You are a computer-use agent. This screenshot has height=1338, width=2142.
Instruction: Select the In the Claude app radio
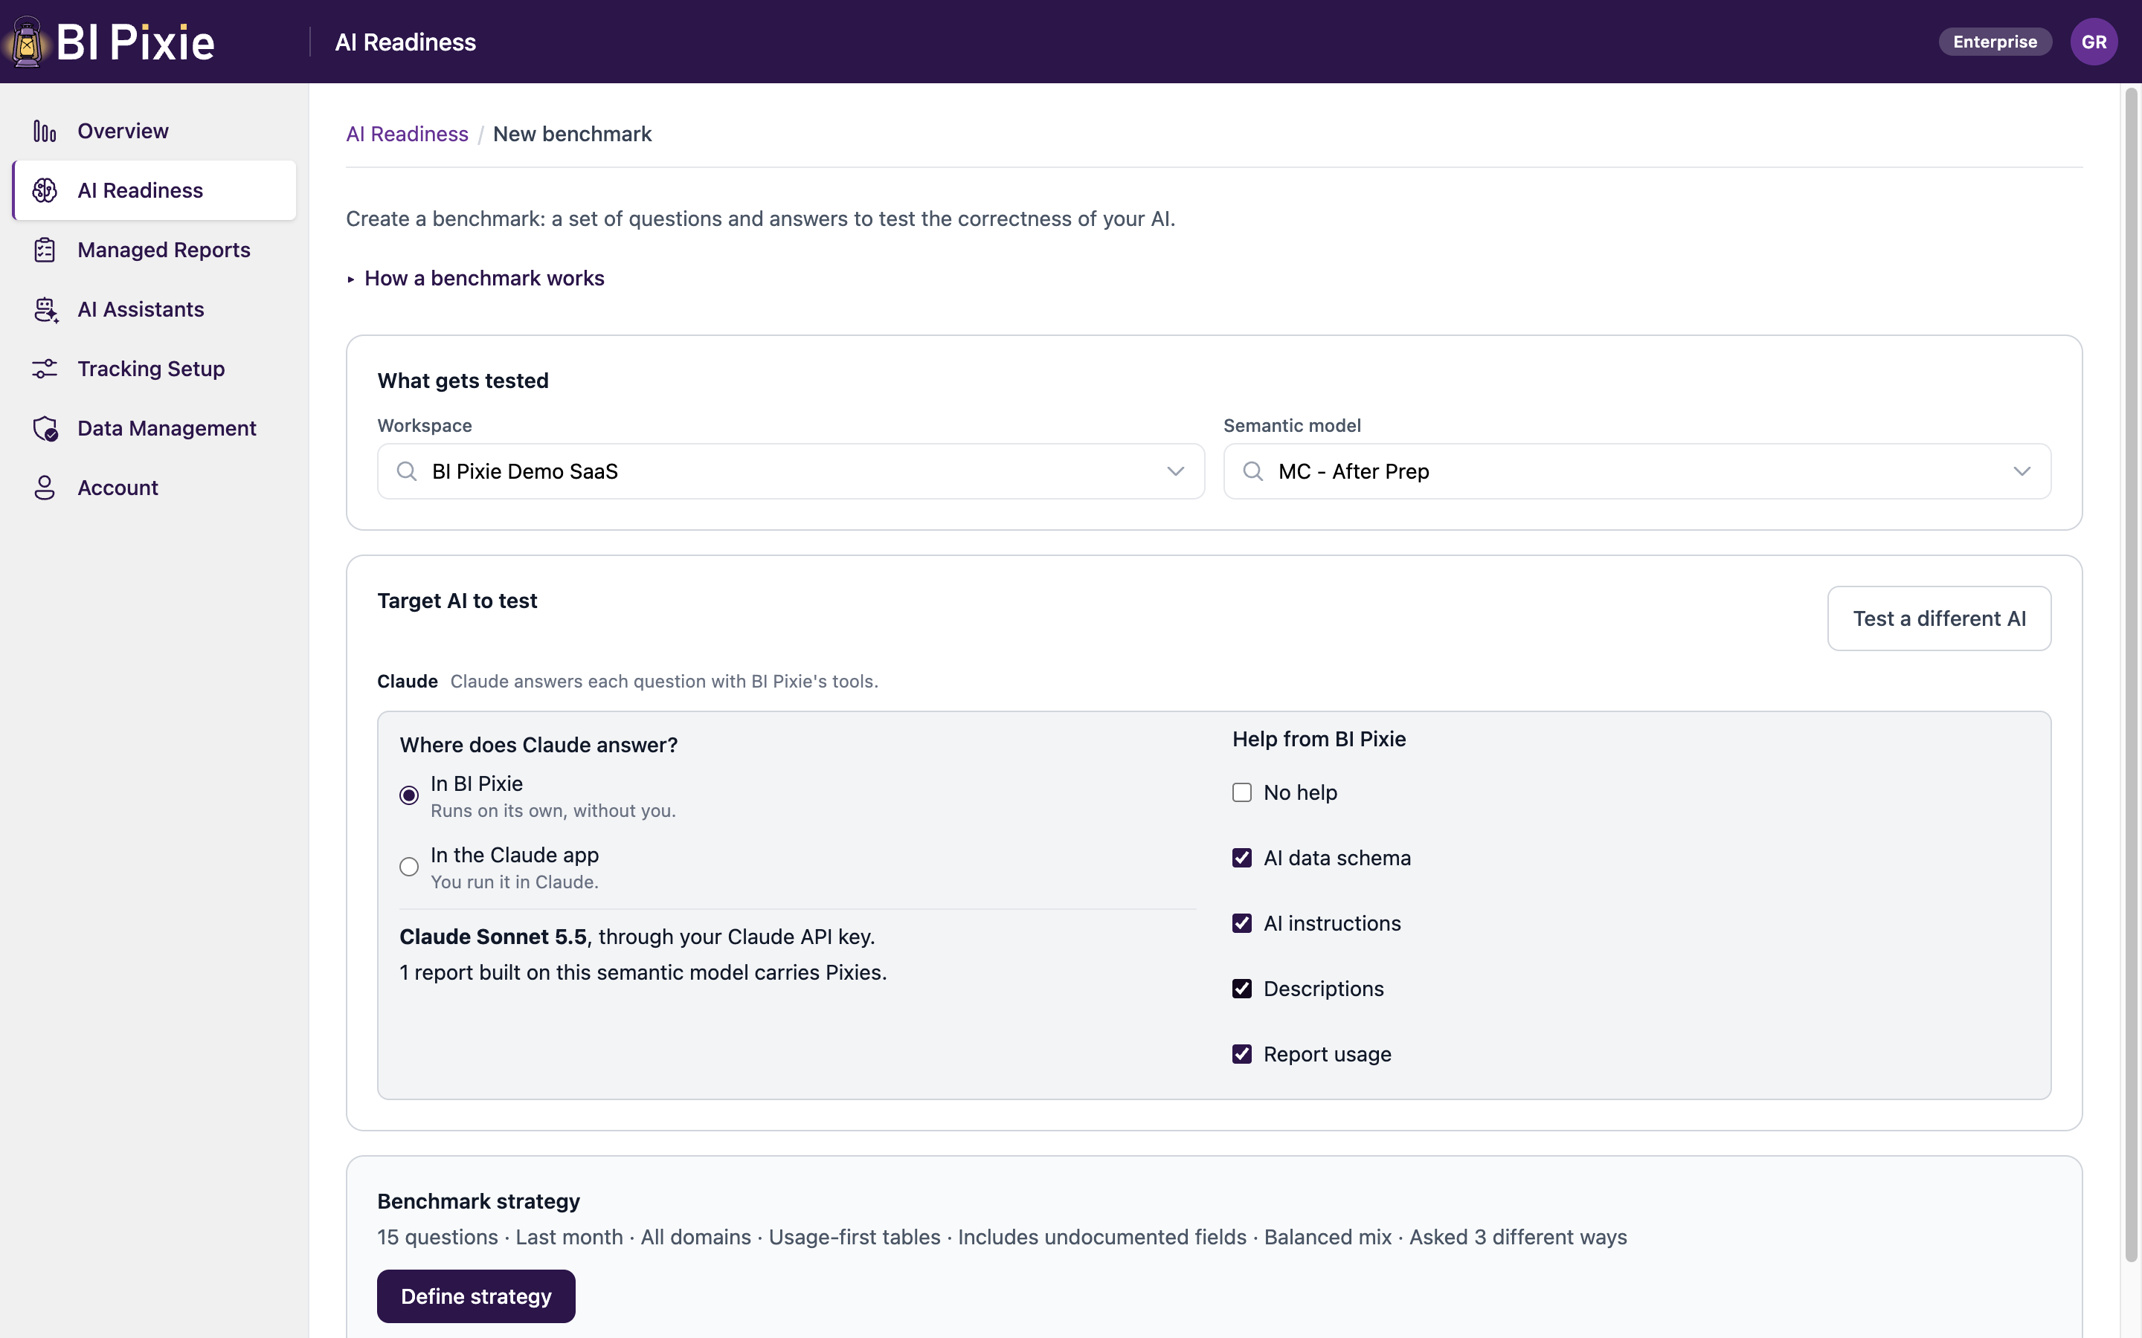point(409,867)
